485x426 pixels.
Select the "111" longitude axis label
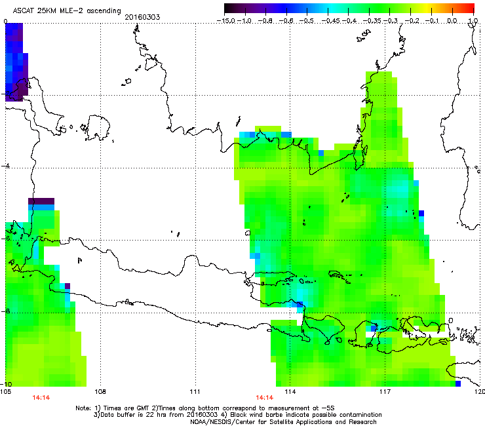pyautogui.click(x=195, y=392)
